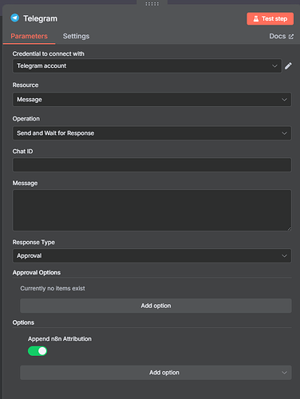This screenshot has width=300, height=399.
Task: Focus the Chat ID input field
Action: point(152,165)
